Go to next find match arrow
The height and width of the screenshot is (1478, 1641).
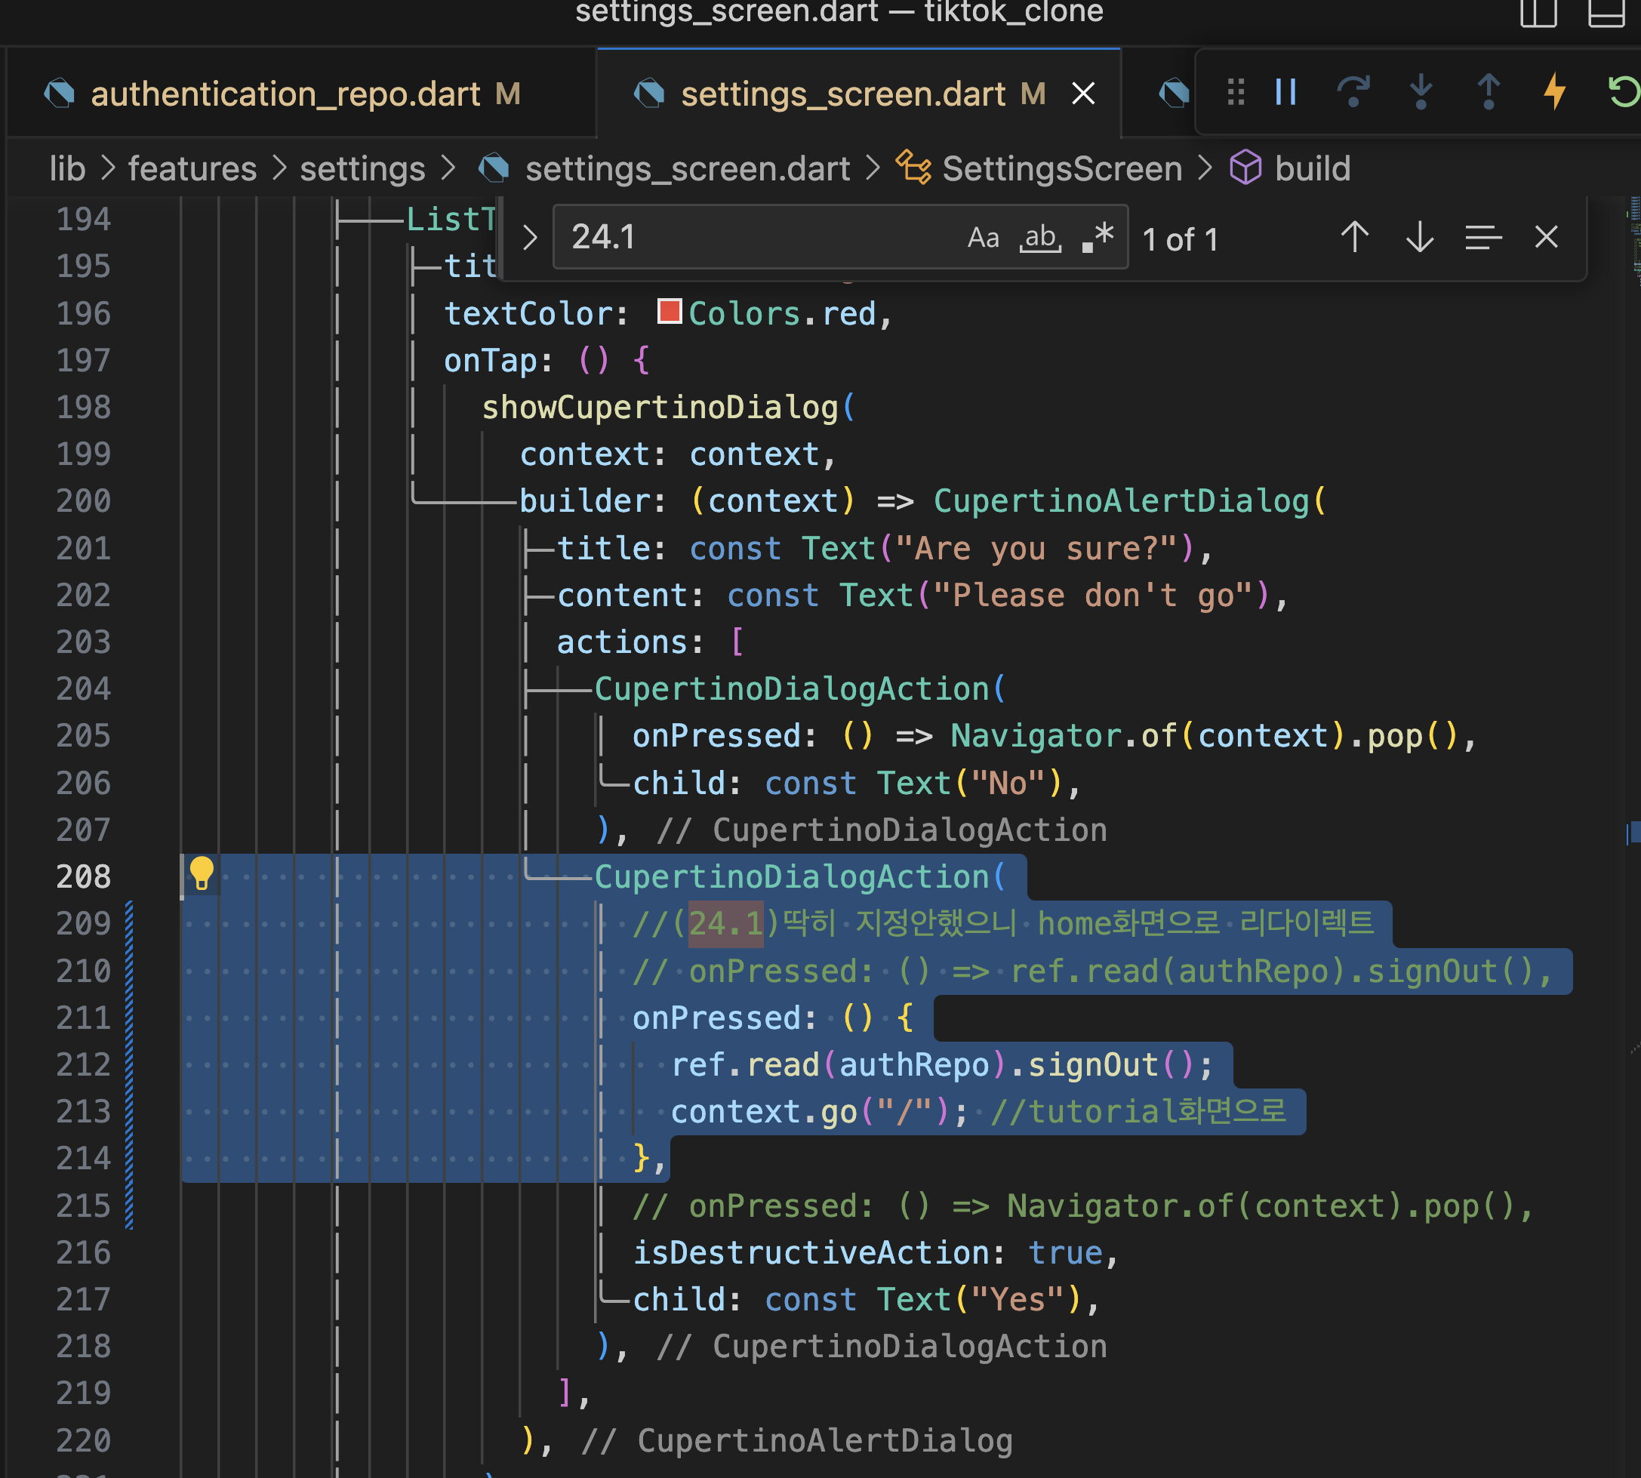point(1419,238)
